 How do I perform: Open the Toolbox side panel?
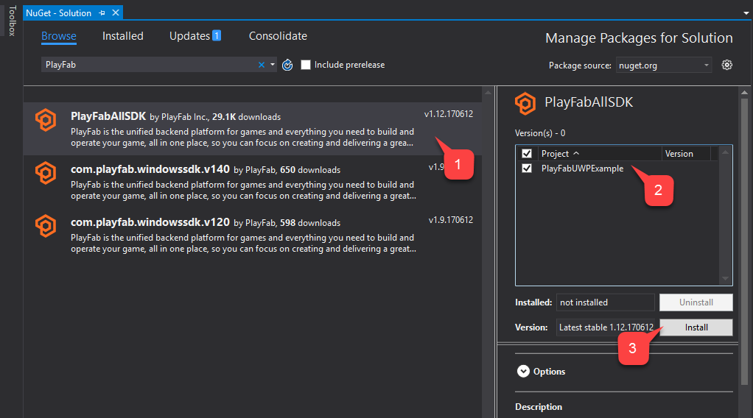pyautogui.click(x=12, y=21)
